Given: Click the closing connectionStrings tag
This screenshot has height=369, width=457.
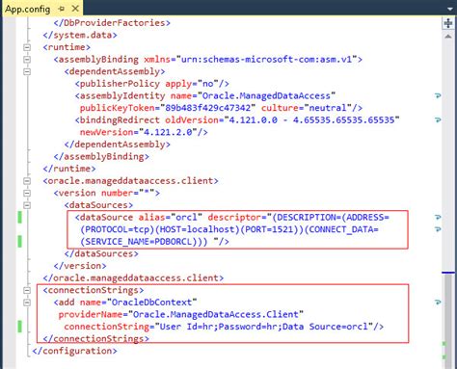Looking at the screenshot, I should pyautogui.click(x=95, y=339).
